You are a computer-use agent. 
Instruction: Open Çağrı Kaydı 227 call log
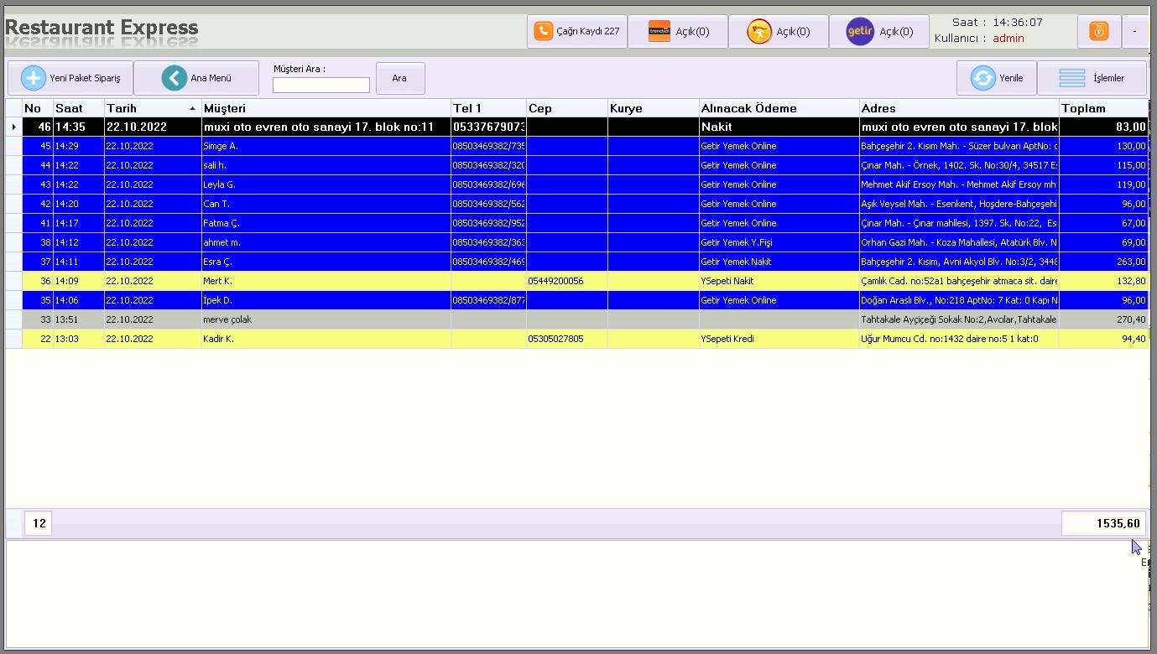coord(577,32)
